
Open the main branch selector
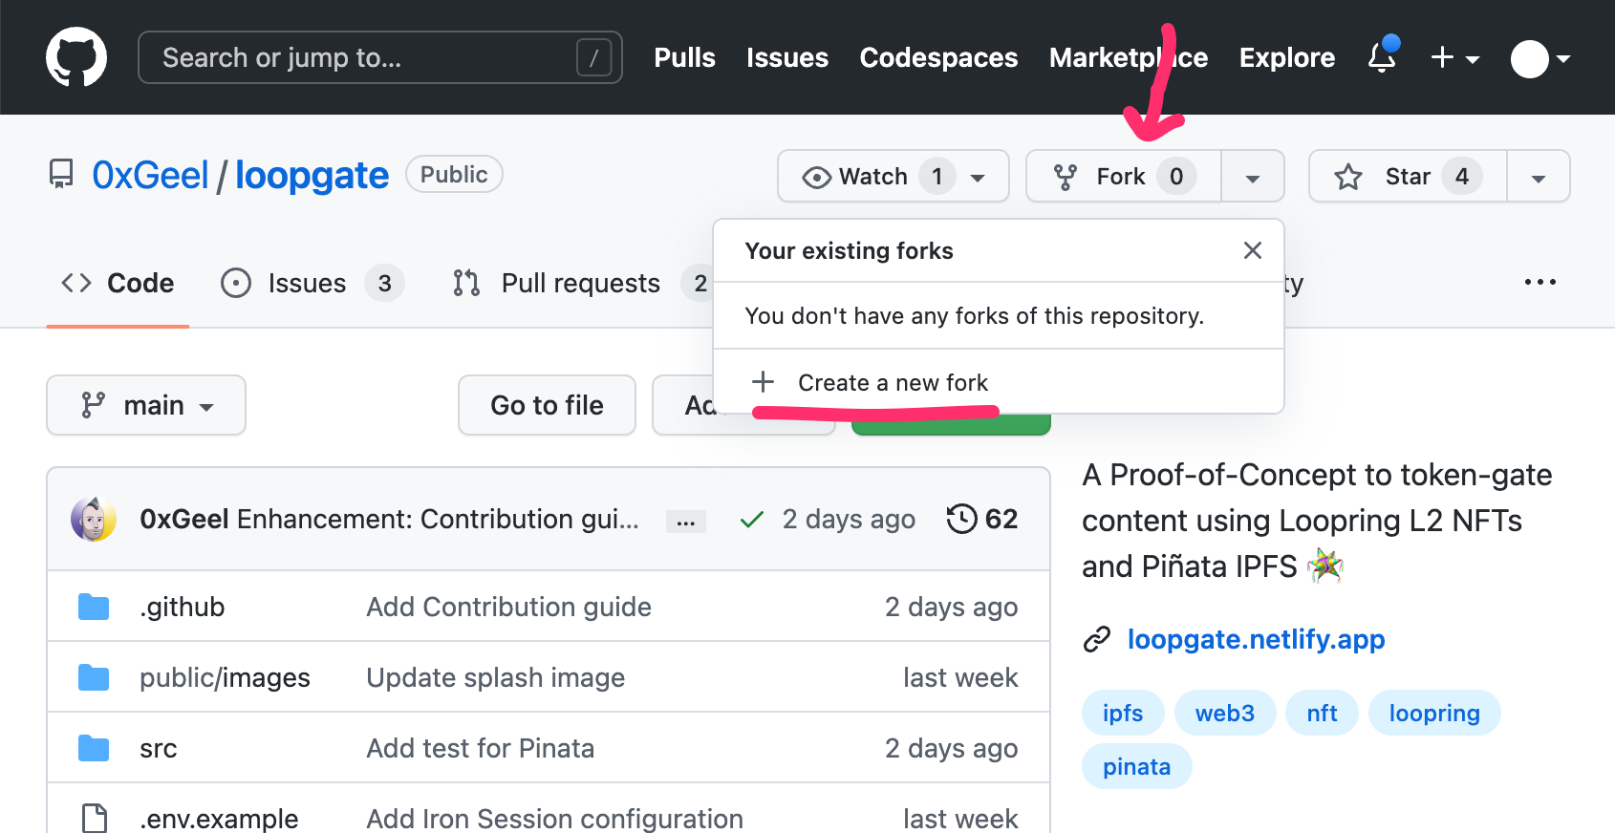coord(146,405)
